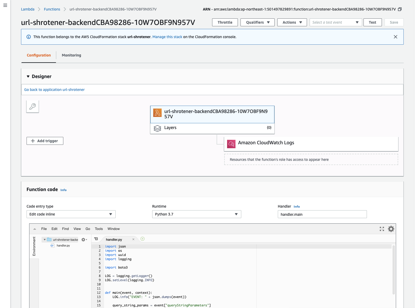Viewport: 415px width, 308px height.
Task: Add a new editor tab
Action: pos(142,239)
